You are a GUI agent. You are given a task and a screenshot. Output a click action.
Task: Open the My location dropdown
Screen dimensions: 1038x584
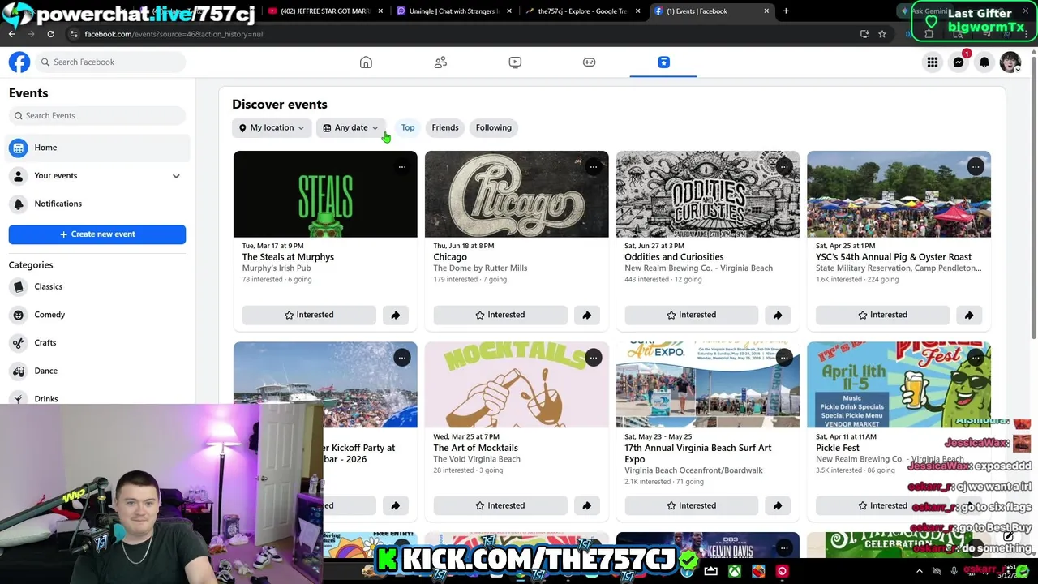[272, 127]
